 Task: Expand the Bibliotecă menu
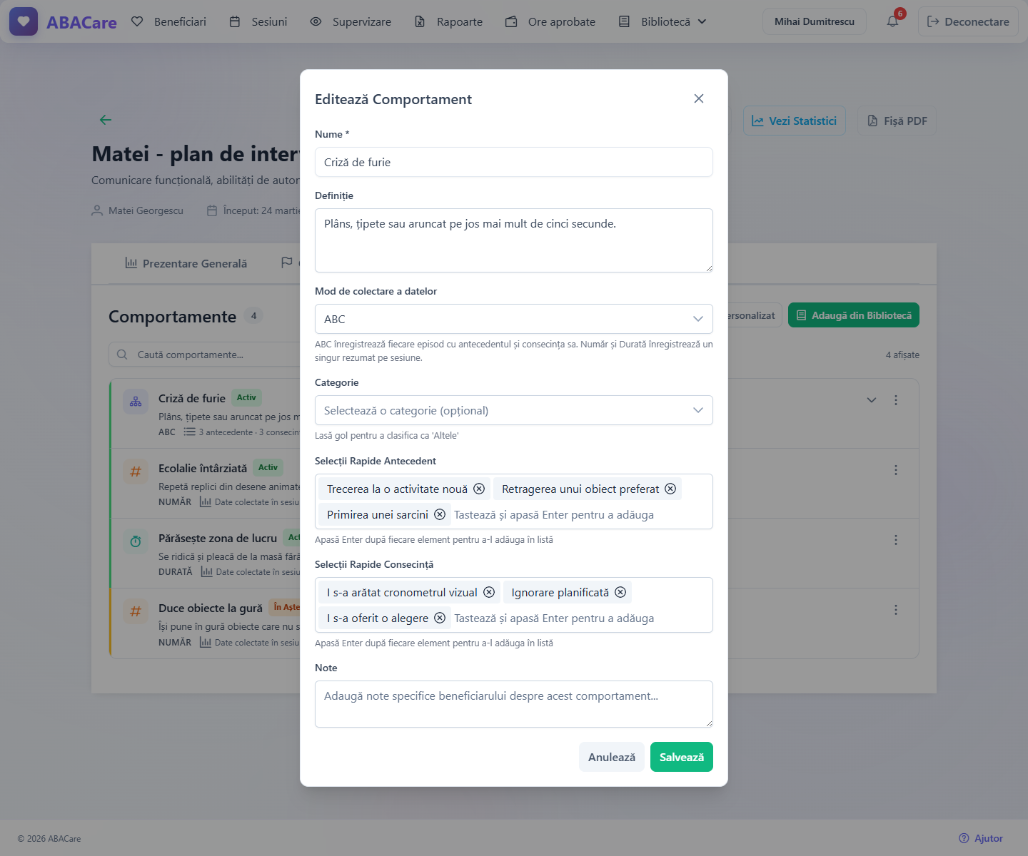tap(662, 21)
